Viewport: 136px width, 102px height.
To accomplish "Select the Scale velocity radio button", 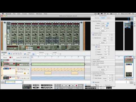I will coord(96,52).
